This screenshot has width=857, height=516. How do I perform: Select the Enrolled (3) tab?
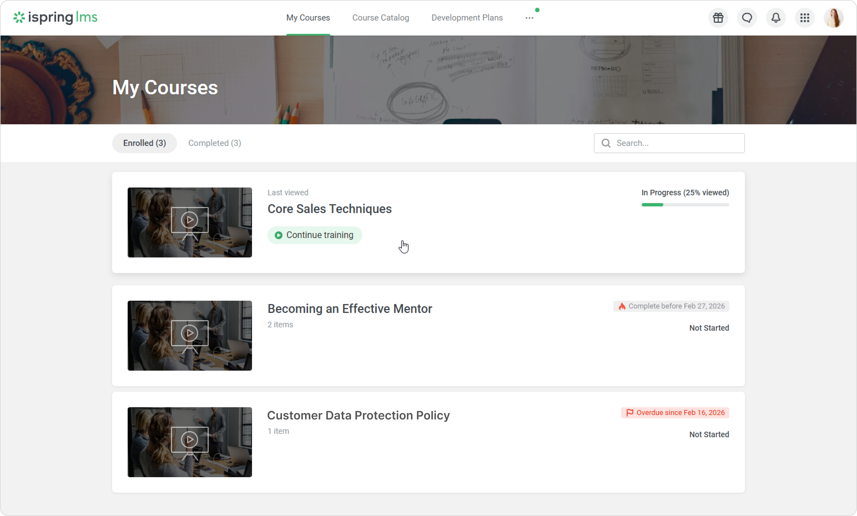(144, 143)
